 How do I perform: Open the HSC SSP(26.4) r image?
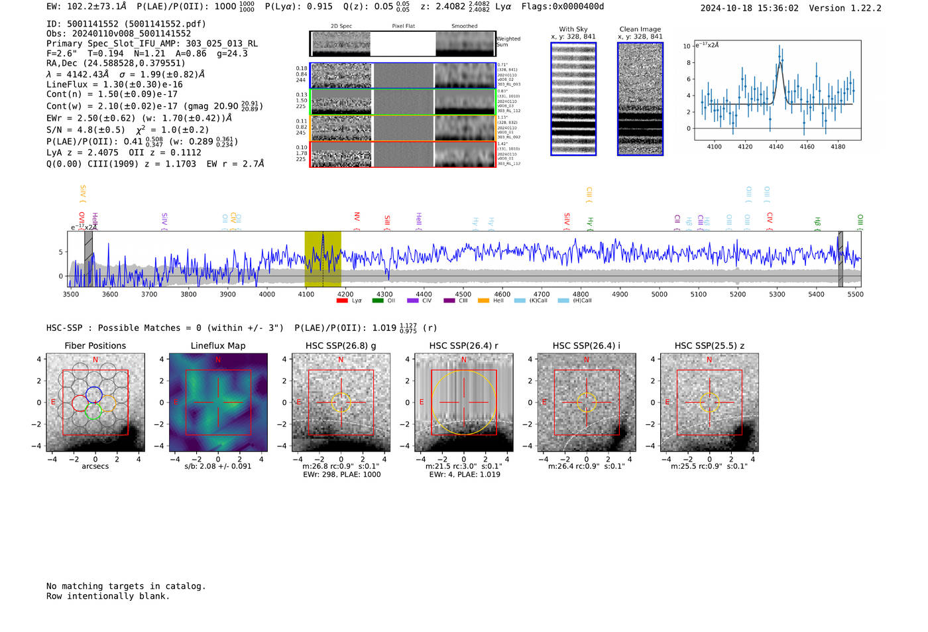(464, 403)
